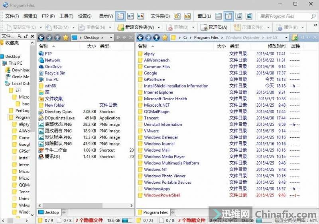Select Windows Defender folder in right pane
This screenshot has width=319, height=224.
tap(161, 137)
